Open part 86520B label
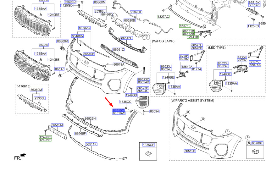The image size is (266, 187). pos(129,20)
